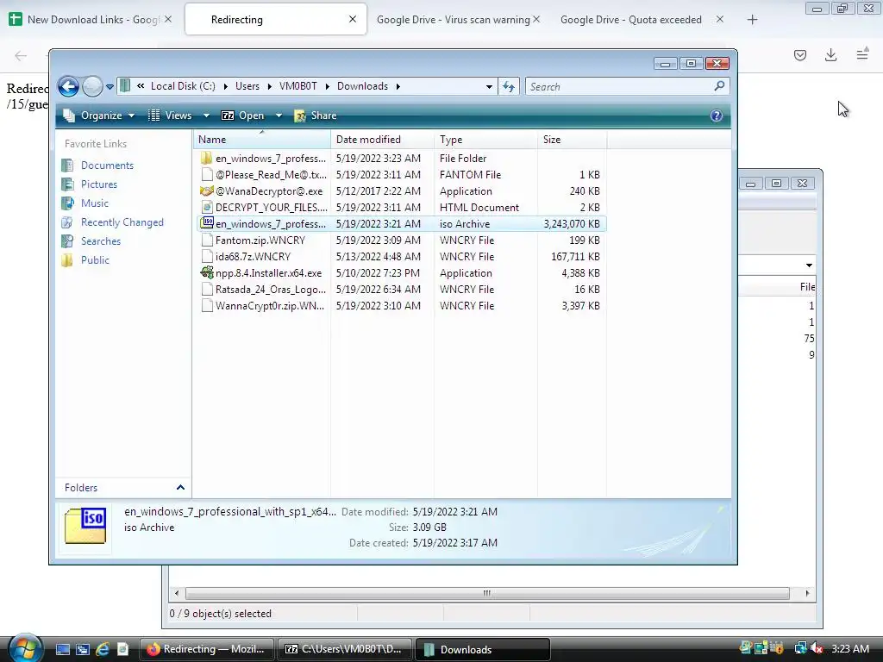Select Fantom.zip.WNCRY file icon

[x=207, y=240]
